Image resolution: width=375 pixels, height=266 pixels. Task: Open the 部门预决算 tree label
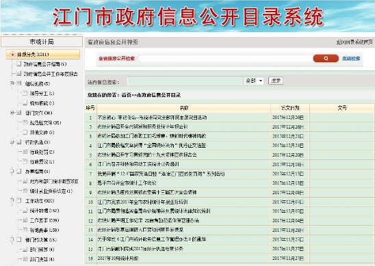point(41,240)
